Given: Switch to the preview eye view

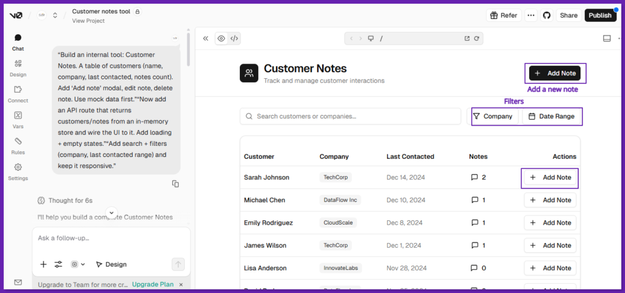Looking at the screenshot, I should (x=221, y=38).
